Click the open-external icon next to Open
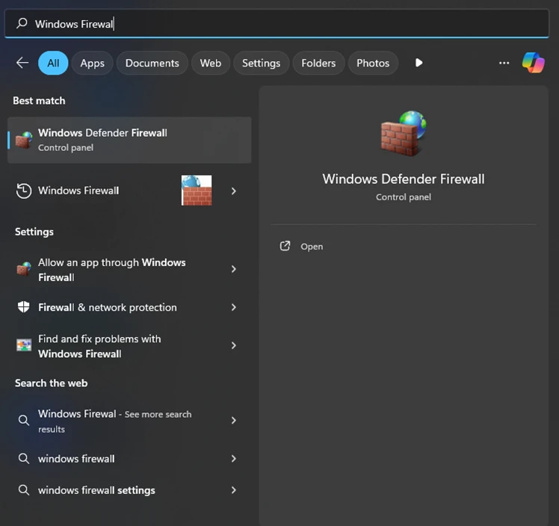 (285, 246)
